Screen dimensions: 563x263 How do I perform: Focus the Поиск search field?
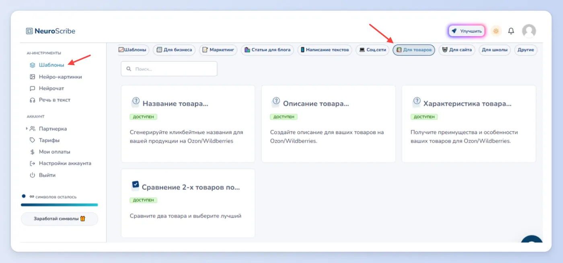pos(169,69)
